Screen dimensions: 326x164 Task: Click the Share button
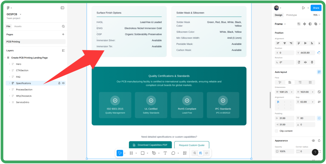coord(316,8)
